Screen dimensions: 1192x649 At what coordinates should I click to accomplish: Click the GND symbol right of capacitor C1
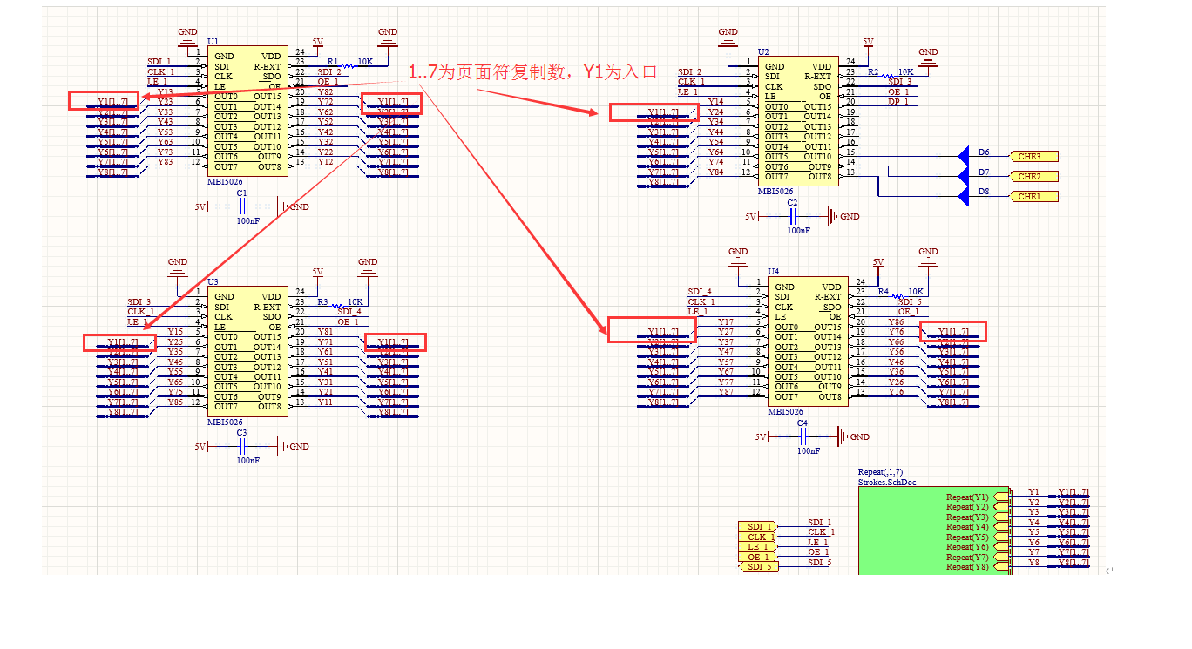click(x=293, y=206)
